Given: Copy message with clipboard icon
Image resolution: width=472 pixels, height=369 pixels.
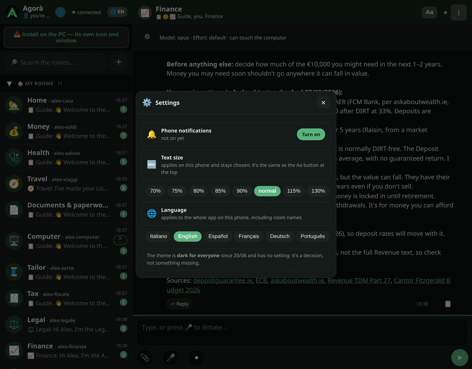Looking at the screenshot, I should click(448, 304).
